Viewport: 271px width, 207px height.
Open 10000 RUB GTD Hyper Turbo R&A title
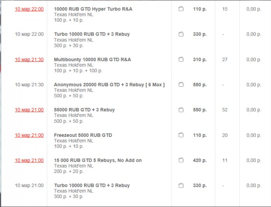pyautogui.click(x=93, y=9)
